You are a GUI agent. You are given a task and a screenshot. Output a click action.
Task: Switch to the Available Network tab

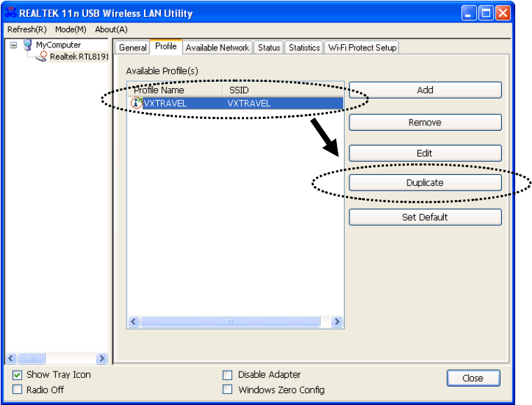(217, 48)
